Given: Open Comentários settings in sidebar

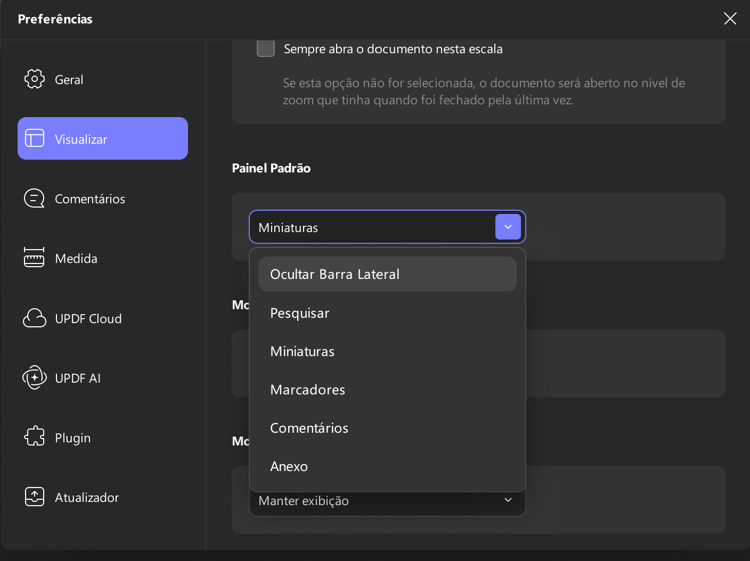Looking at the screenshot, I should (x=103, y=199).
